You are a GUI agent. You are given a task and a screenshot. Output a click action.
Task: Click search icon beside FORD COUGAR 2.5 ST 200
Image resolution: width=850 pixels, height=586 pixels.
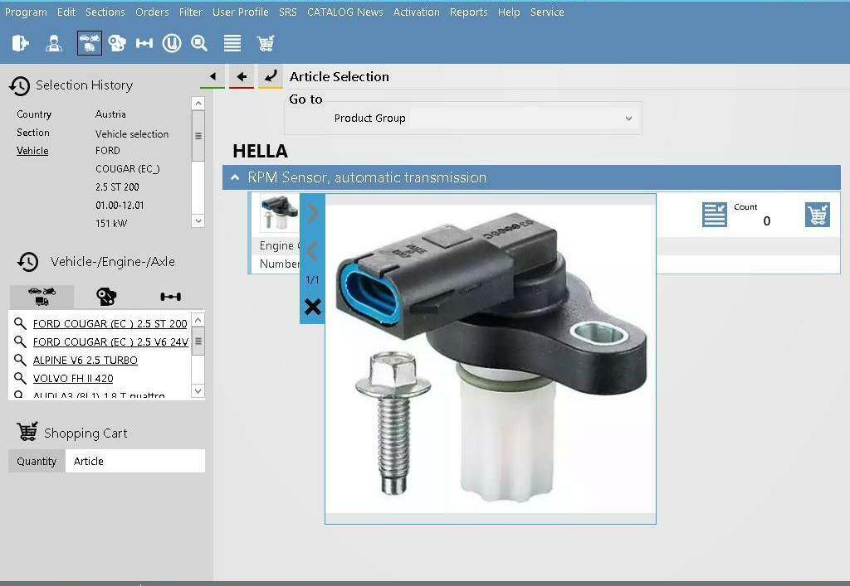[x=20, y=323]
